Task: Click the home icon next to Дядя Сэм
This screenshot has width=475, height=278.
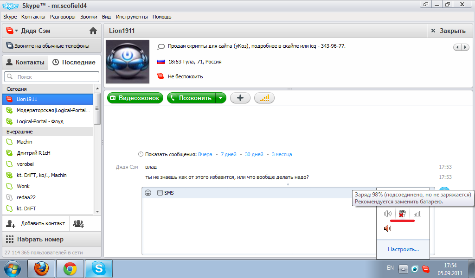Action: click(93, 31)
